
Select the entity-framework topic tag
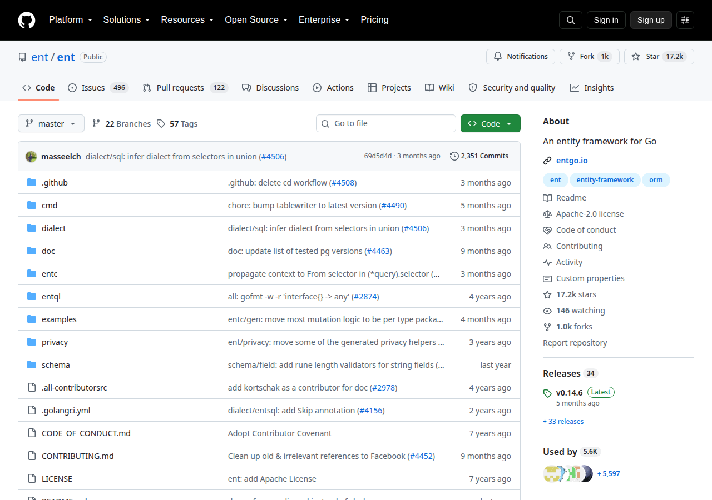point(605,180)
